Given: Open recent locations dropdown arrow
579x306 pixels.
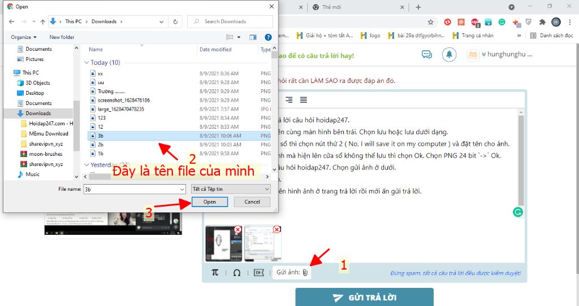Looking at the screenshot, I should pyautogui.click(x=33, y=22).
